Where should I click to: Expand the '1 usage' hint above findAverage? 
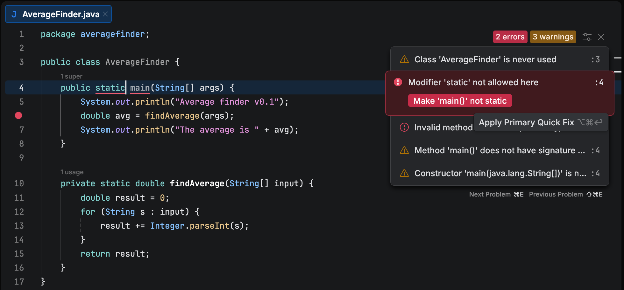[x=72, y=172]
